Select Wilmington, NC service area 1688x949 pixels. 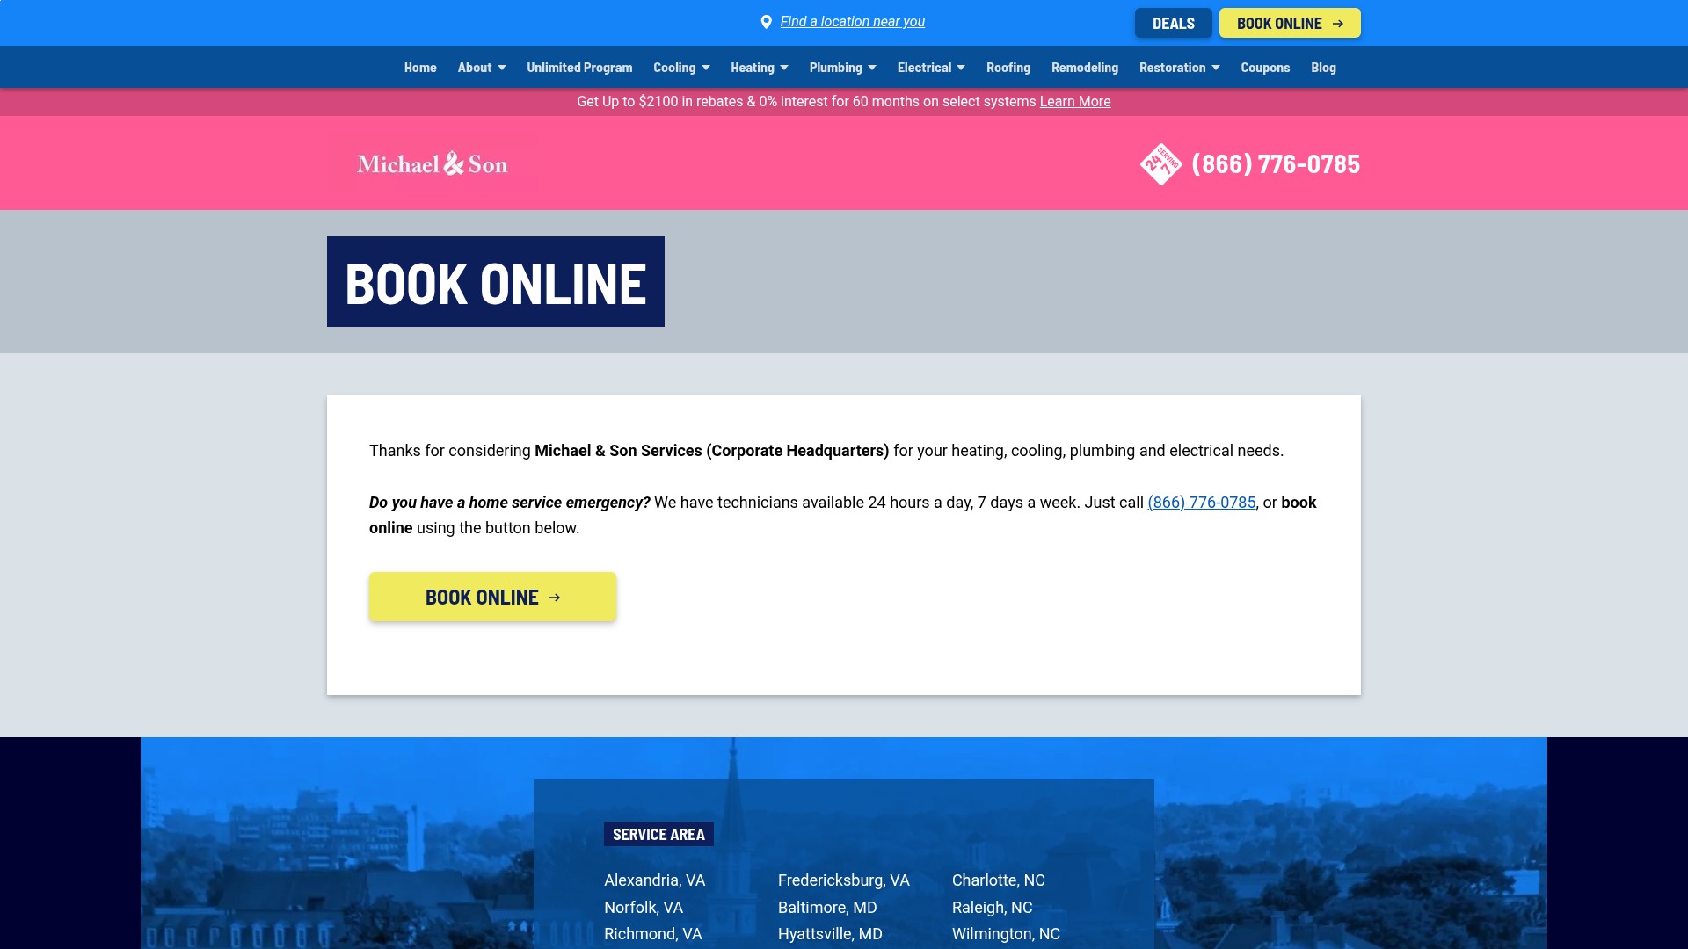[x=1006, y=934]
